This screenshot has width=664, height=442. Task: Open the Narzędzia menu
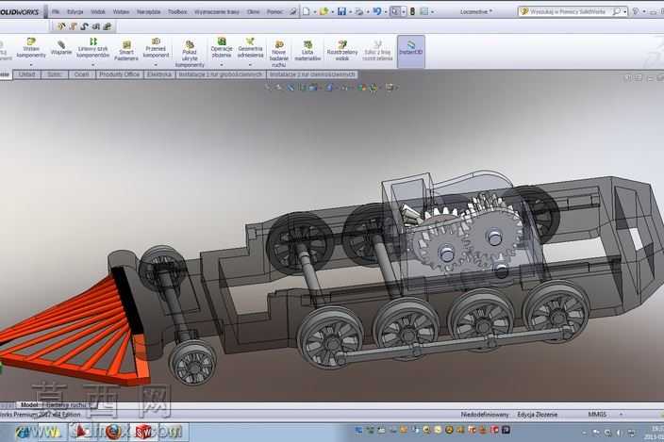(149, 12)
